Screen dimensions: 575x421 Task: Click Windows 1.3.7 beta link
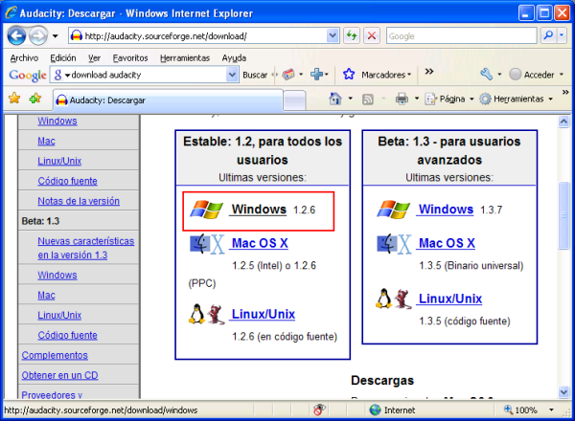[446, 209]
